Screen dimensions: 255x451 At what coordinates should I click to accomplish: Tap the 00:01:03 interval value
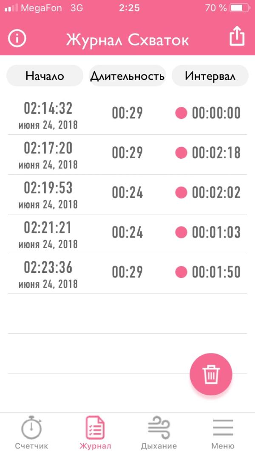pyautogui.click(x=216, y=233)
